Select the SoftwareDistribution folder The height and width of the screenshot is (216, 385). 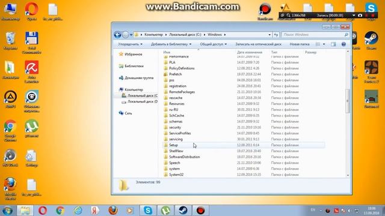click(184, 157)
